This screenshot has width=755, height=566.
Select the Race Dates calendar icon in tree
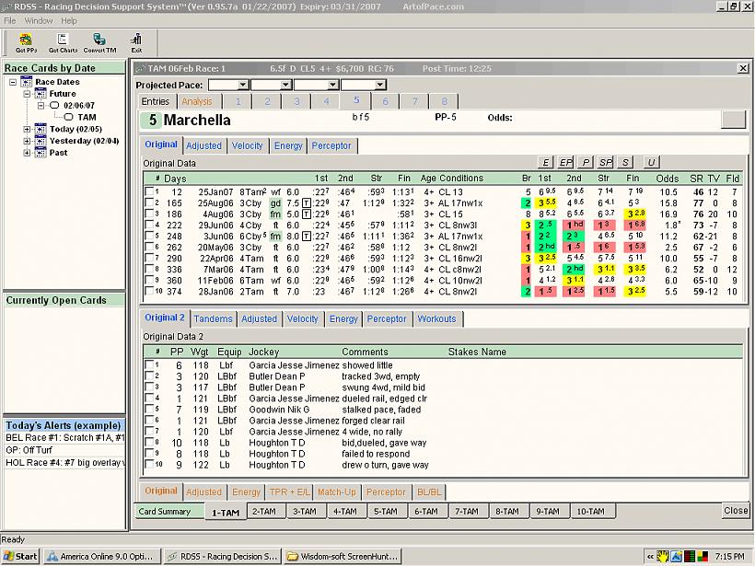click(x=27, y=82)
